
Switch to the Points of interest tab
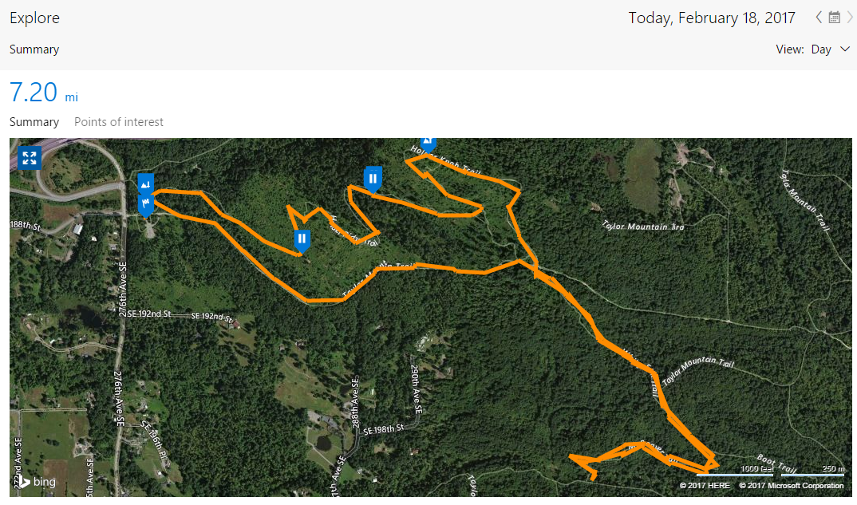(x=119, y=122)
